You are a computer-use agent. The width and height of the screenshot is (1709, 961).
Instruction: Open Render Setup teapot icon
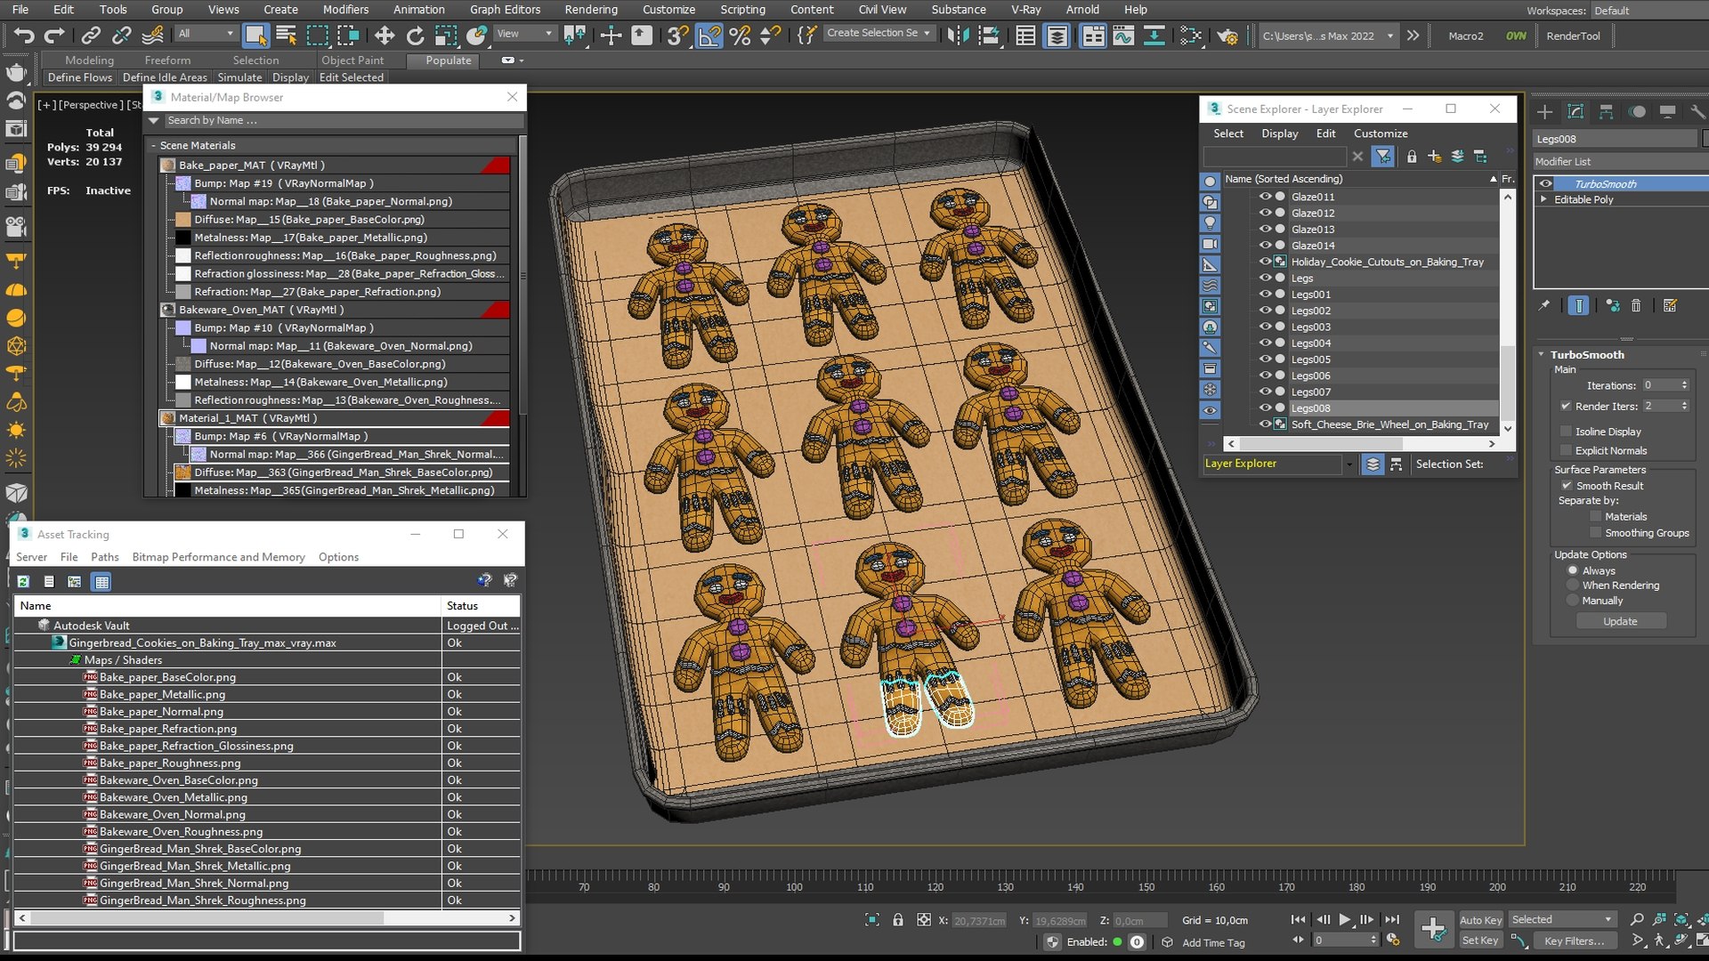coord(1227,36)
